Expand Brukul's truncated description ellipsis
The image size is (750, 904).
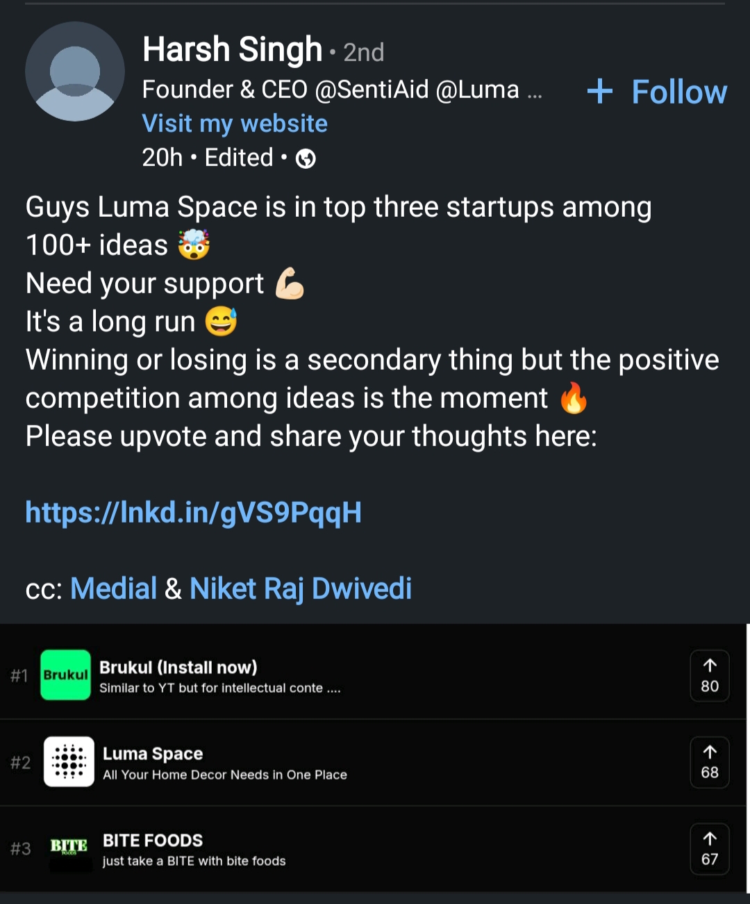pyautogui.click(x=333, y=689)
